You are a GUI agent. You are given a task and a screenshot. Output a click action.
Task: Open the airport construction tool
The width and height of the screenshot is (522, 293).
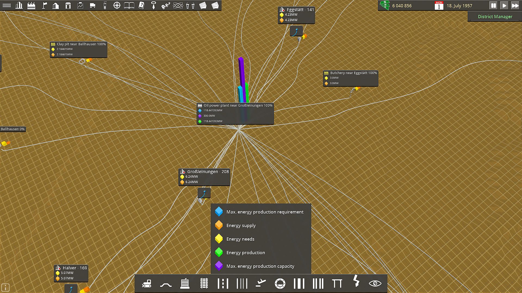click(261, 284)
